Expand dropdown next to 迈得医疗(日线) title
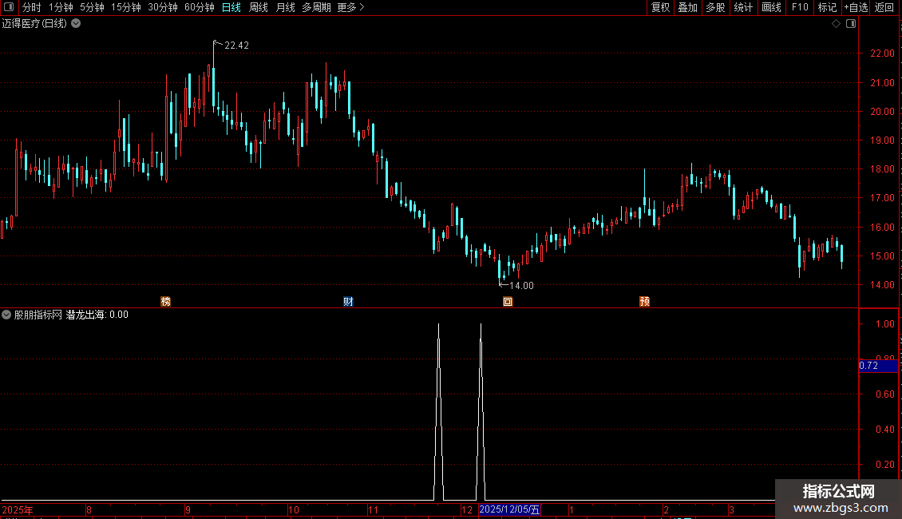 [76, 24]
